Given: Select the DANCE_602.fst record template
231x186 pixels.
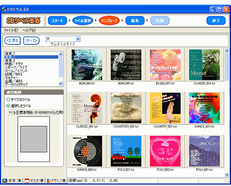Looking at the screenshot, I should [x=87, y=151].
